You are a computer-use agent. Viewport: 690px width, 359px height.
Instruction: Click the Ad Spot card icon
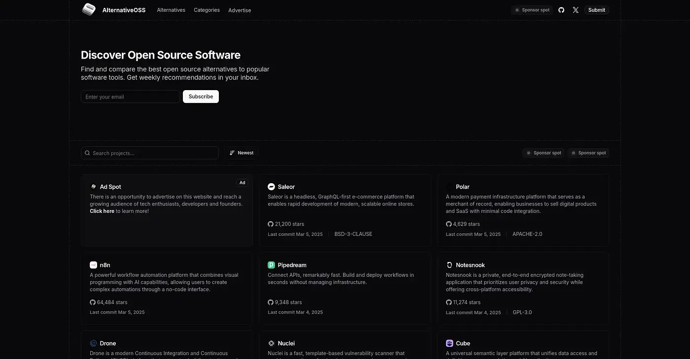pyautogui.click(x=93, y=187)
